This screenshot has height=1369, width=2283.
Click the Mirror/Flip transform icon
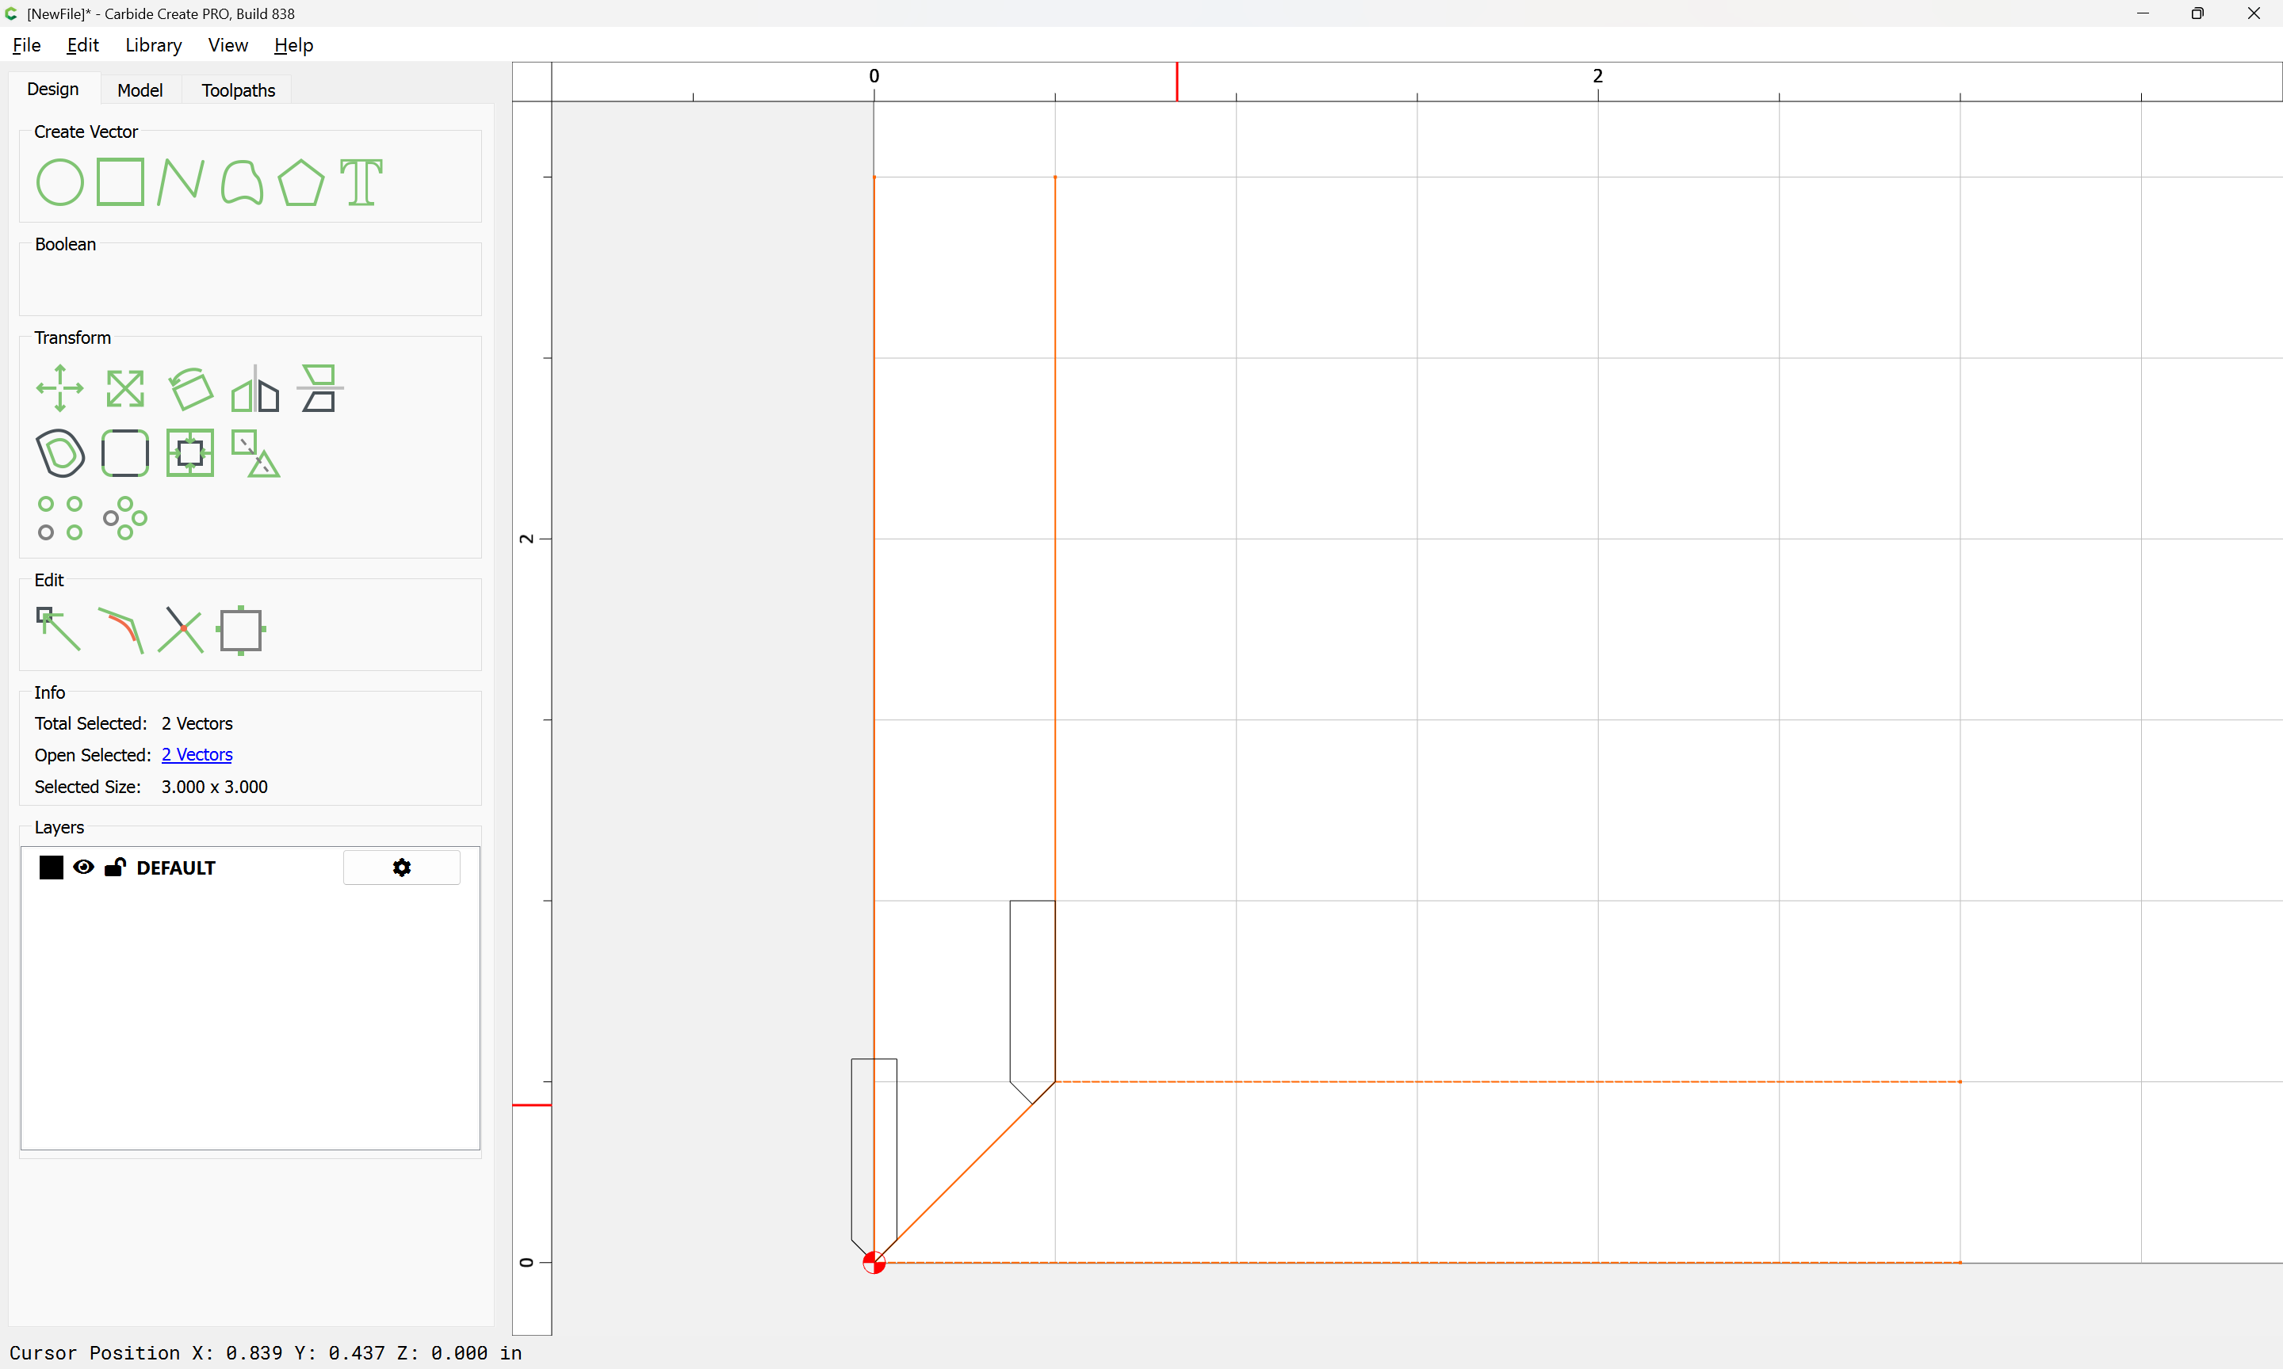[254, 388]
